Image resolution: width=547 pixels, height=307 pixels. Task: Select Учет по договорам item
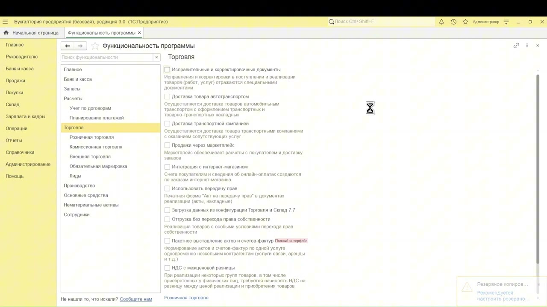pos(111,108)
